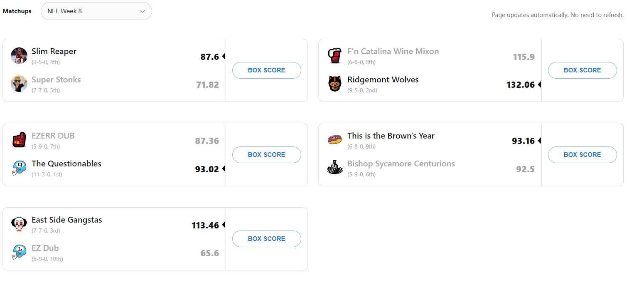
Task: Click F'n Catalina Wine Mixon logo
Action: point(335,56)
